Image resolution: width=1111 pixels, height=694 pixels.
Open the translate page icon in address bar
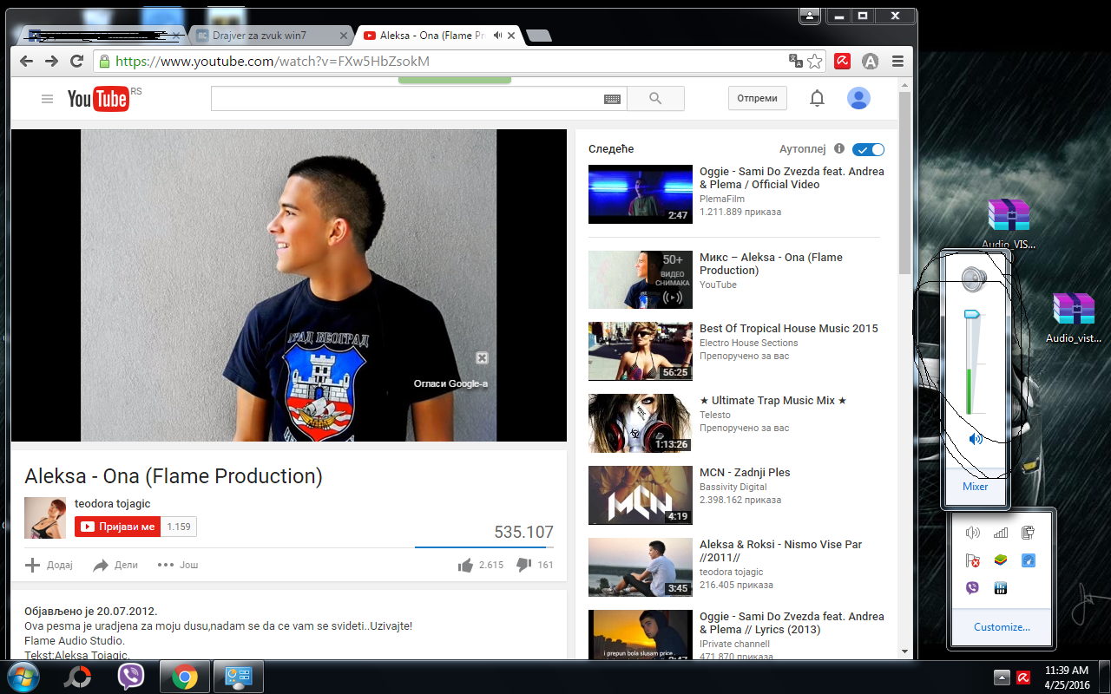[795, 62]
